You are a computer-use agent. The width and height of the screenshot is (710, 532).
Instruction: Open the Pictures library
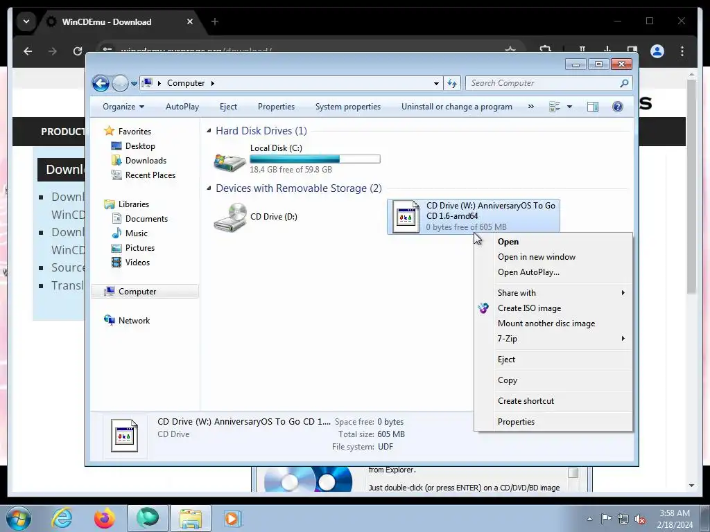[x=139, y=248]
